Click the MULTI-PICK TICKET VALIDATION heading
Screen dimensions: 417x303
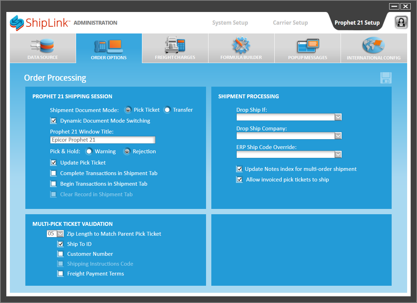click(x=73, y=224)
